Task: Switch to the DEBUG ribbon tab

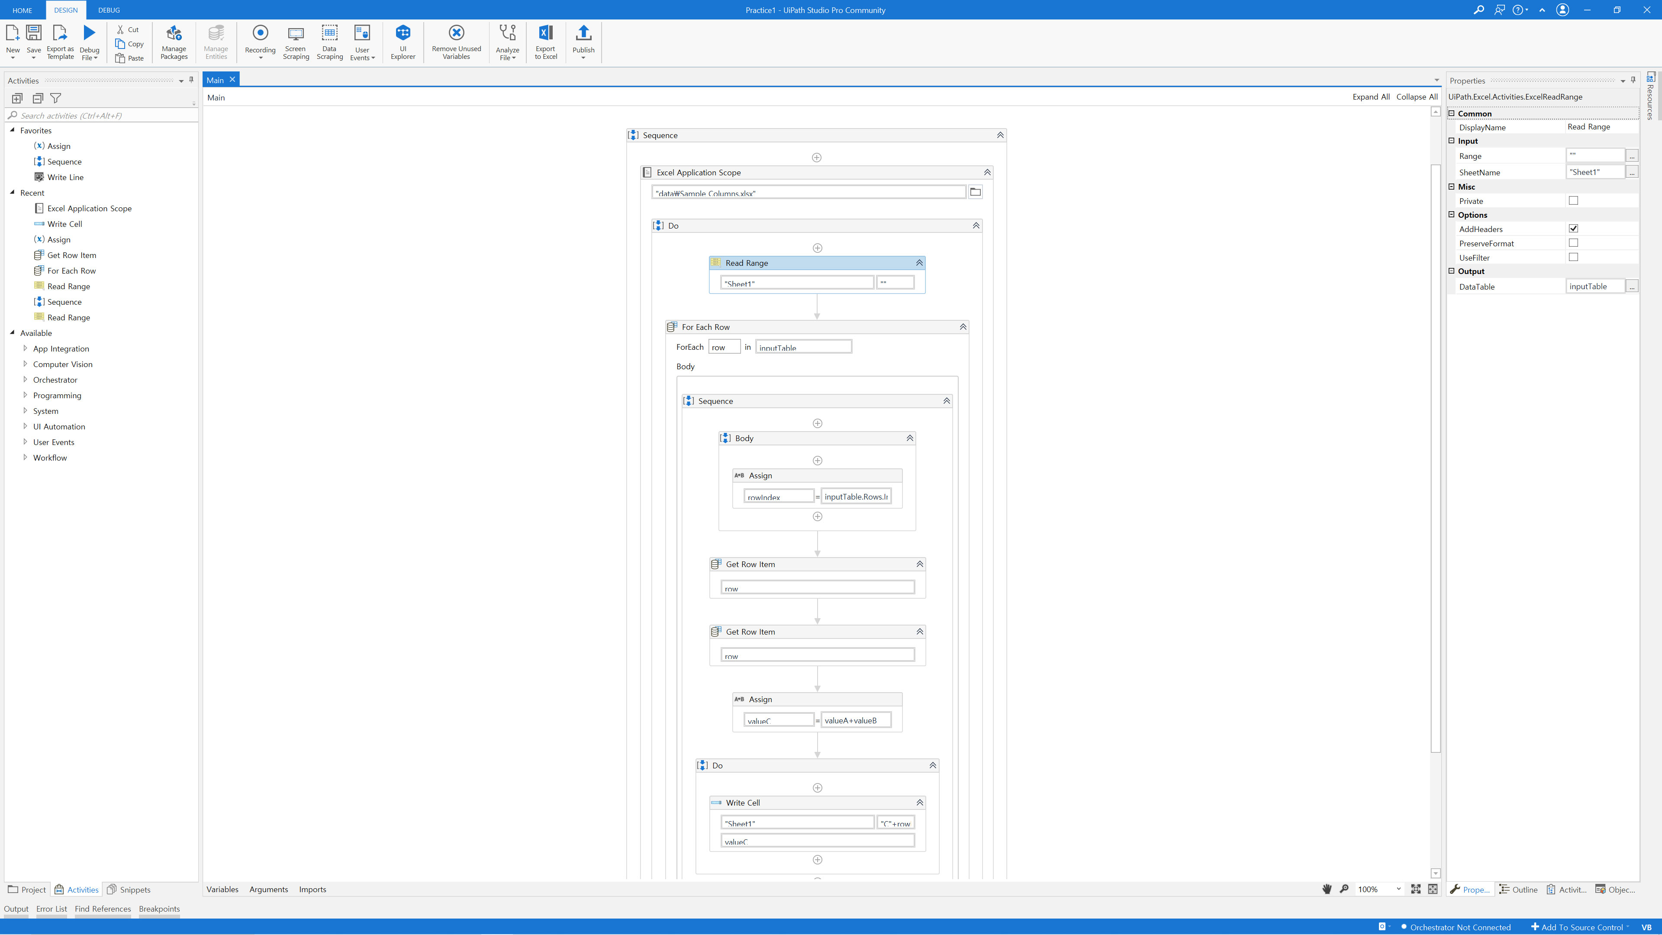Action: pyautogui.click(x=109, y=10)
